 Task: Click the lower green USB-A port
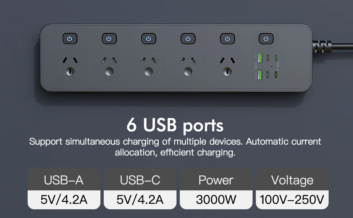tap(259, 75)
